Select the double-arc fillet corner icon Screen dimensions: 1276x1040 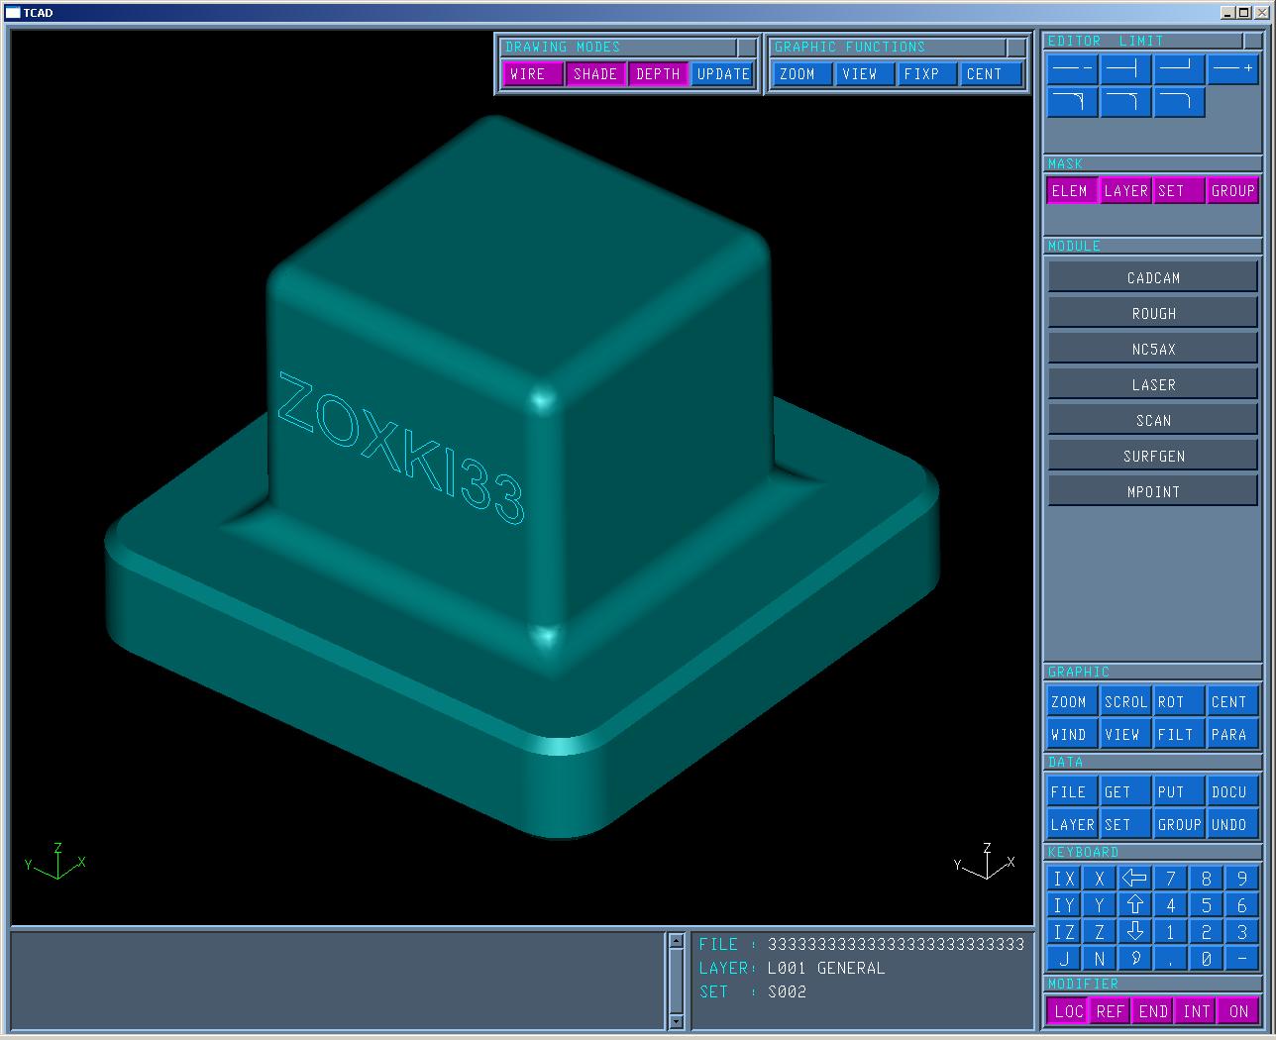1072,102
